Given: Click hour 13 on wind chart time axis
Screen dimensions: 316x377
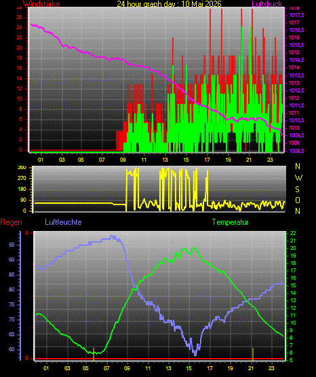Looking at the screenshot, I should 165,160.
